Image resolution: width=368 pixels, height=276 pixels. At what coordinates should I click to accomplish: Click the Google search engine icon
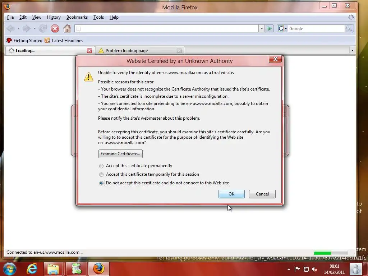click(280, 29)
